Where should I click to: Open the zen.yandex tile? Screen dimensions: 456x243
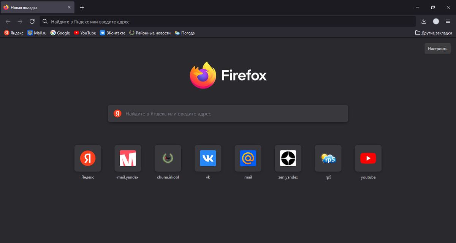pos(288,158)
